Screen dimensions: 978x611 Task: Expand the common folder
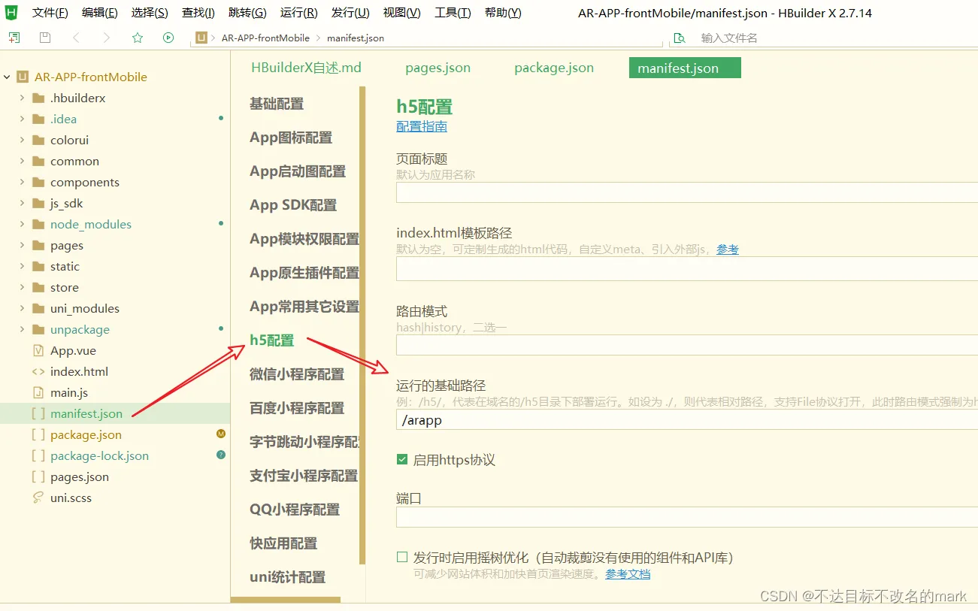coord(22,162)
